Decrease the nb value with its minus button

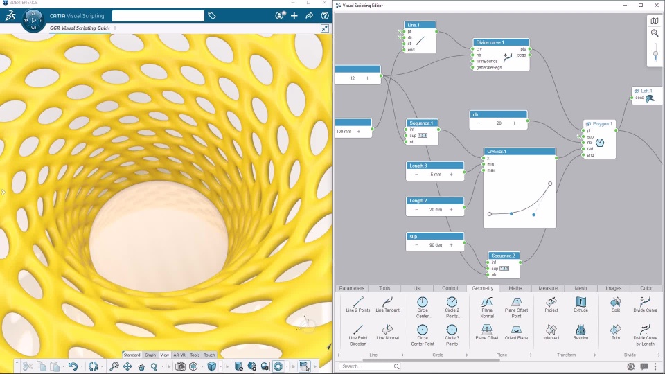(479, 123)
